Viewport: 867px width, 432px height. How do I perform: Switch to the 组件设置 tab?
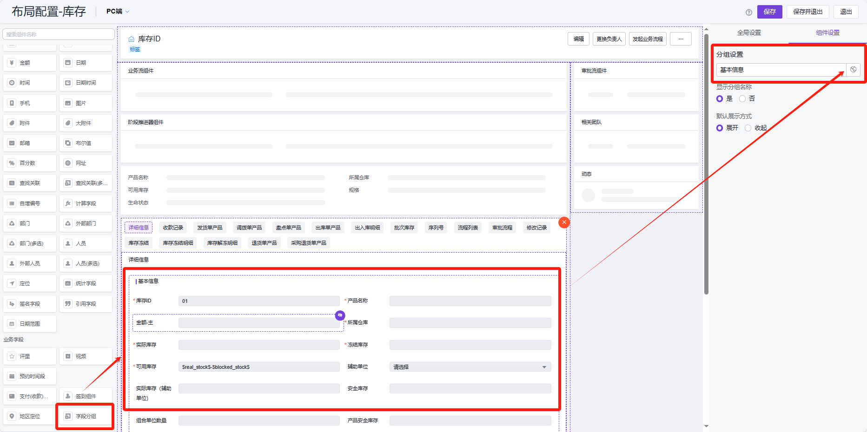pos(827,33)
